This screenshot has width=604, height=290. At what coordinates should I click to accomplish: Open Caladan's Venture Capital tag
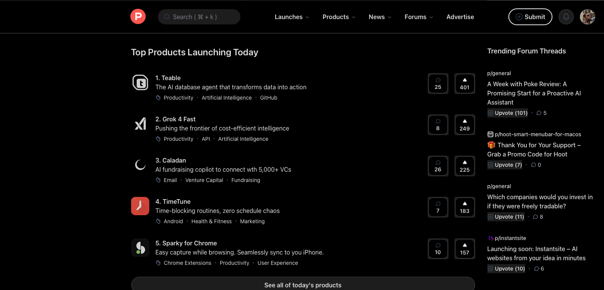point(204,180)
